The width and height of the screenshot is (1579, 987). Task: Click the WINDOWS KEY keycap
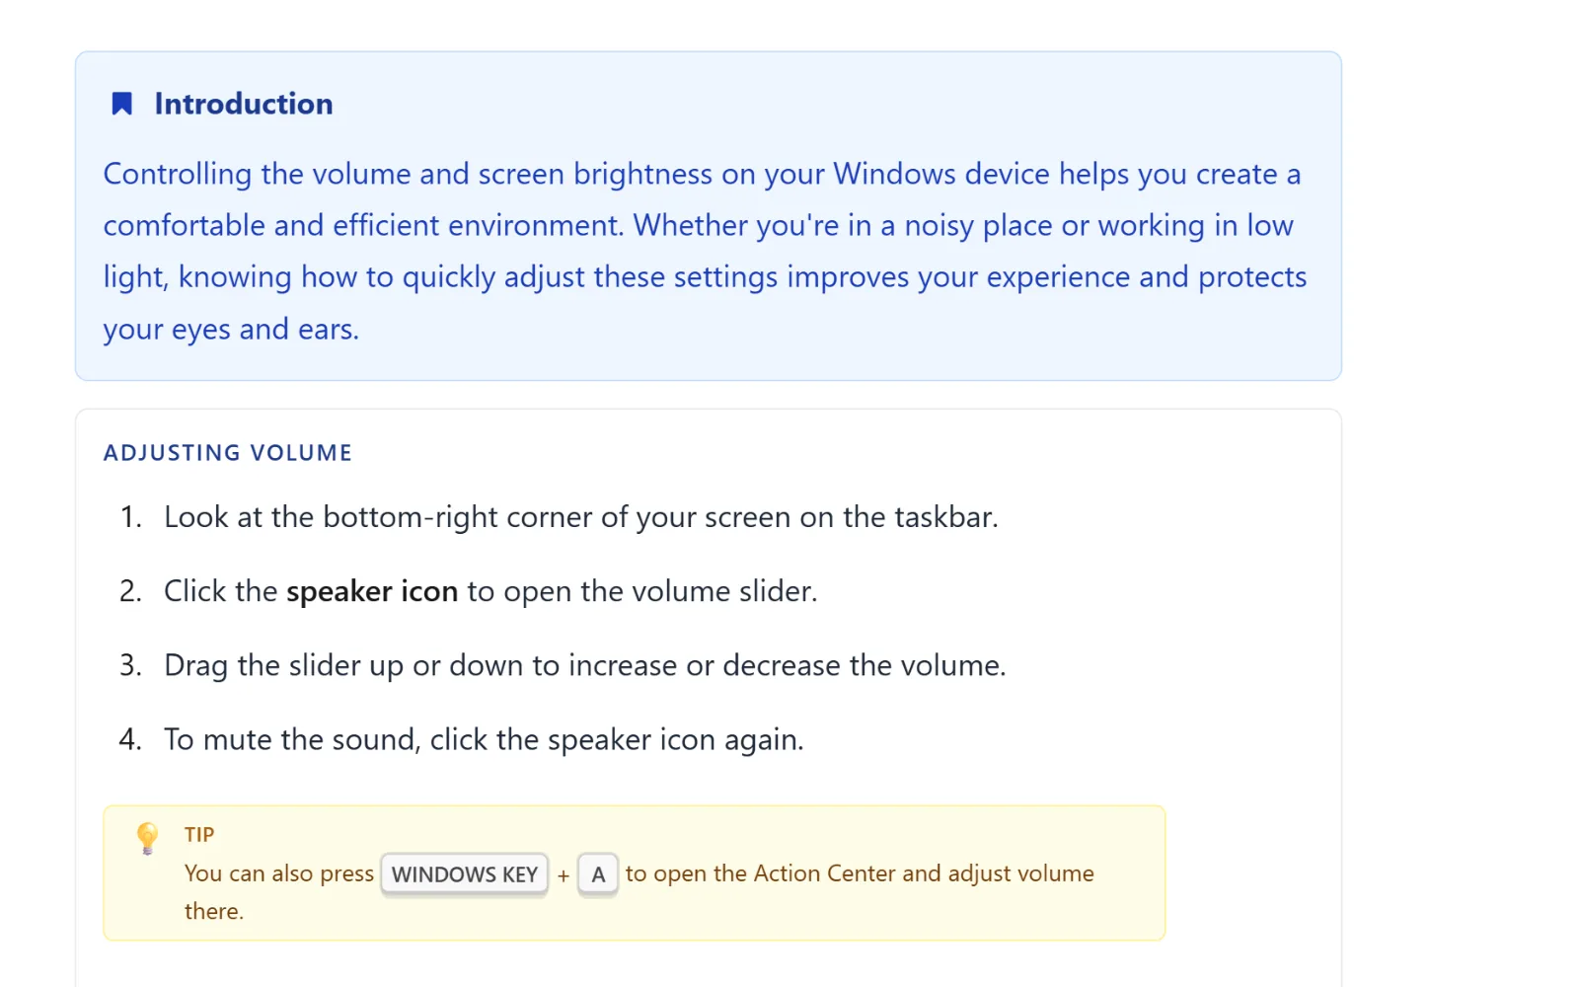point(465,874)
